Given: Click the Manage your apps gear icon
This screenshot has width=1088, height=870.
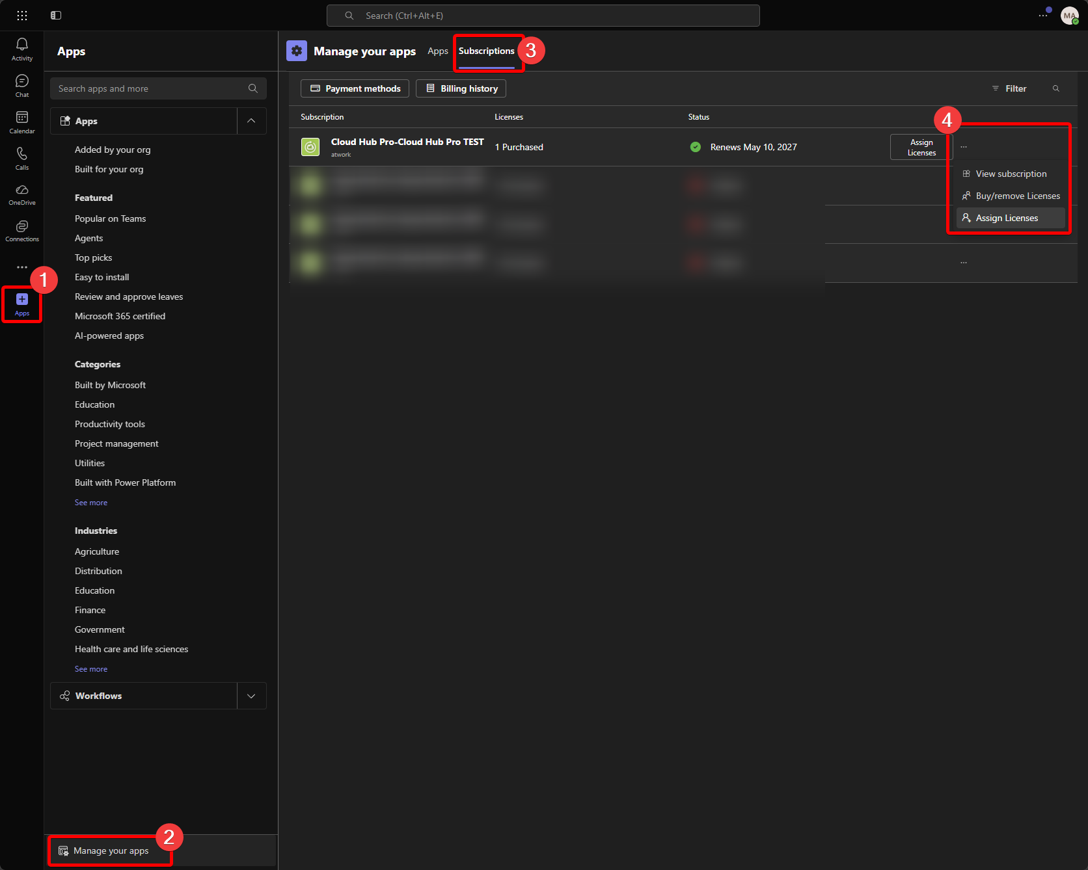Looking at the screenshot, I should [297, 51].
